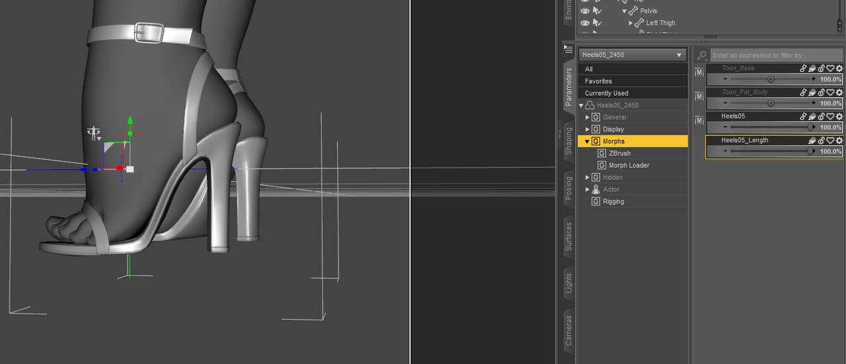Click the [M] badge beside Heels05
Screen dimensions: 846x364
699,120
